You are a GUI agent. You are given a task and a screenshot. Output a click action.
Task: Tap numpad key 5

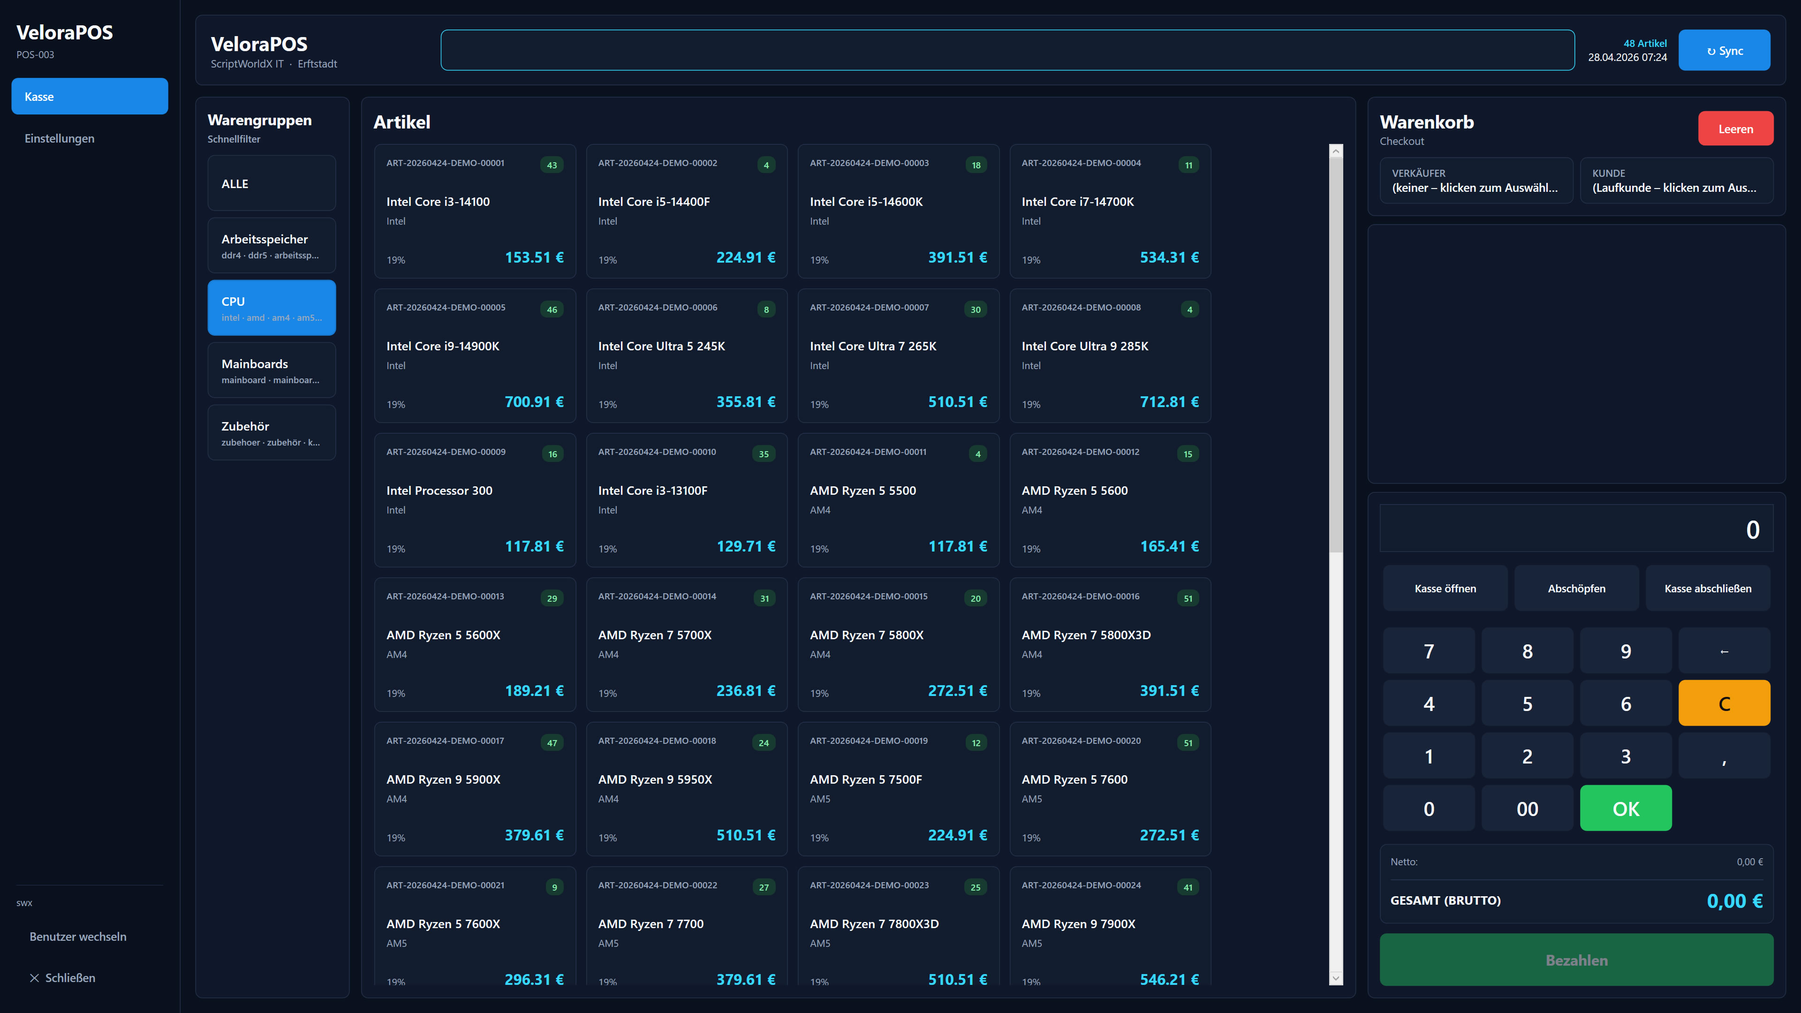(x=1528, y=703)
